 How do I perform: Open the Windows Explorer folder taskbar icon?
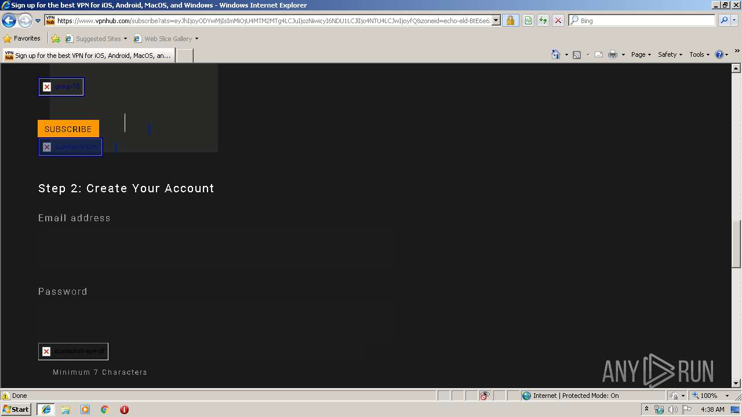tap(66, 409)
